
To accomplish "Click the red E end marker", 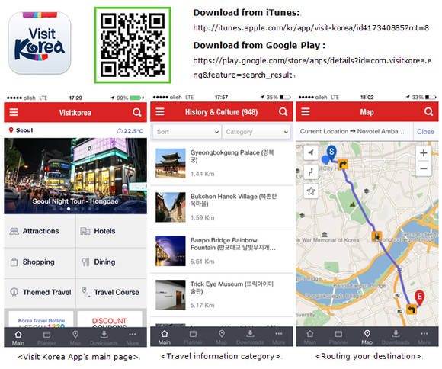I will (x=419, y=297).
